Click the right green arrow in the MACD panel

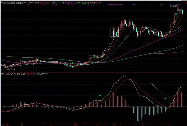coord(165,98)
